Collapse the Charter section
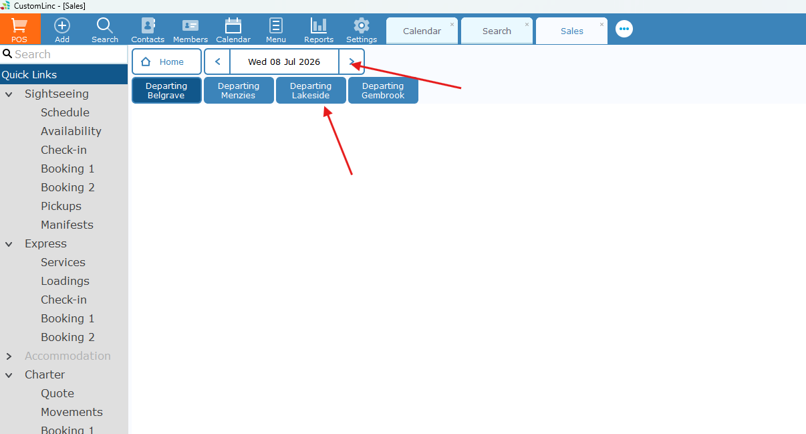The height and width of the screenshot is (434, 806). (9, 375)
